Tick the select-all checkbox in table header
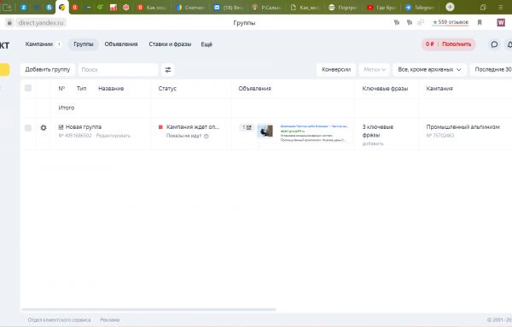Screen dimensions: 512x327 (28, 88)
